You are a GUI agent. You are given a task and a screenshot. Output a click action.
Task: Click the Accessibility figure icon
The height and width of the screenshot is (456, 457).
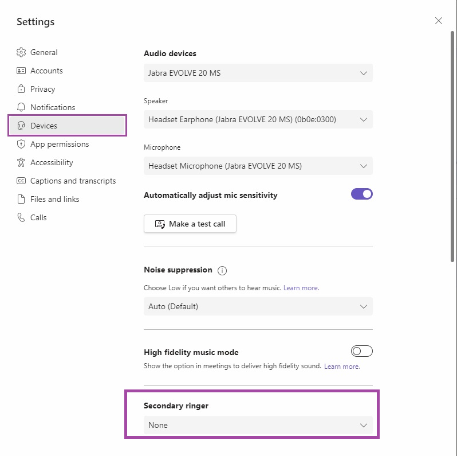pos(21,162)
